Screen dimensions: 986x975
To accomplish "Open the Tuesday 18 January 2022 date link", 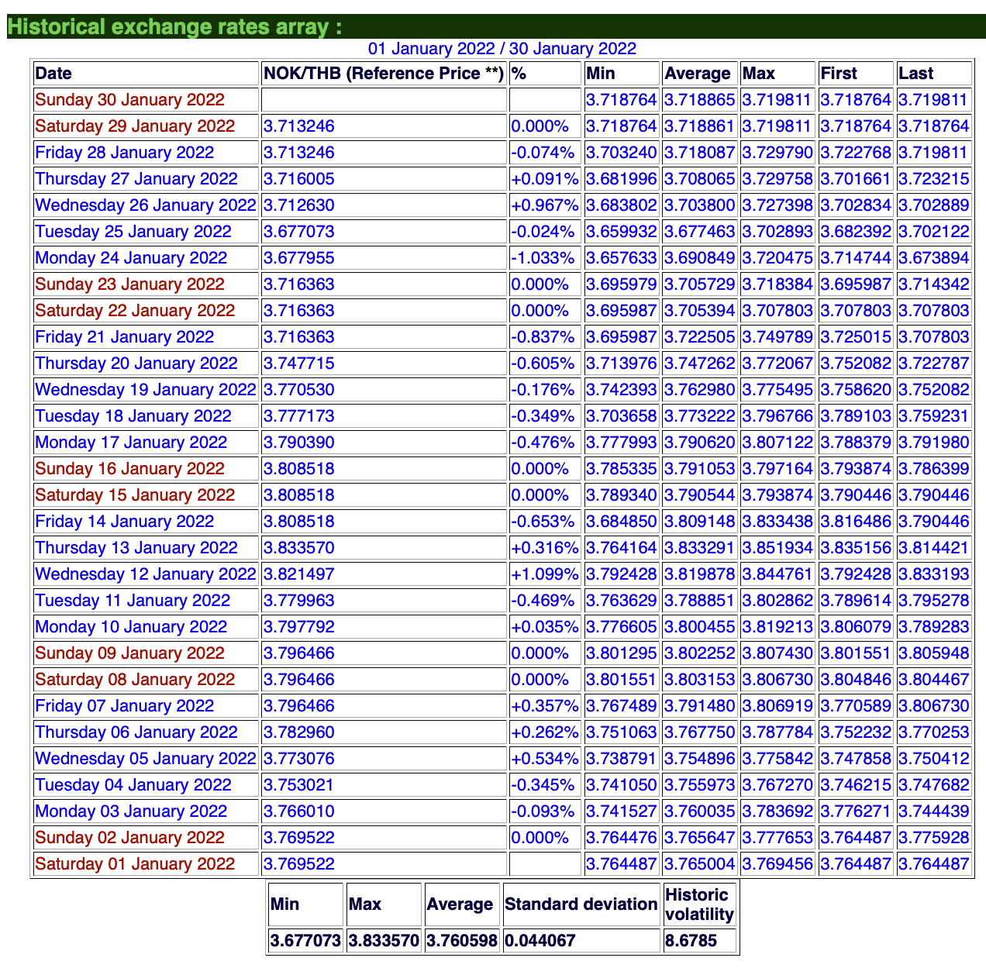I will [x=133, y=416].
